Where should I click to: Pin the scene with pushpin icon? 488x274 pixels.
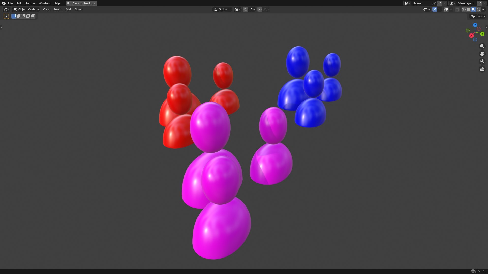(434, 3)
